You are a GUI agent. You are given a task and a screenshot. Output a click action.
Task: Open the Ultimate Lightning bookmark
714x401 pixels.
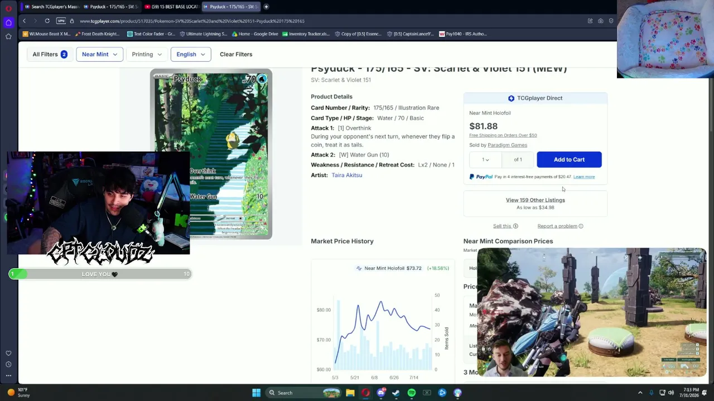coord(203,34)
